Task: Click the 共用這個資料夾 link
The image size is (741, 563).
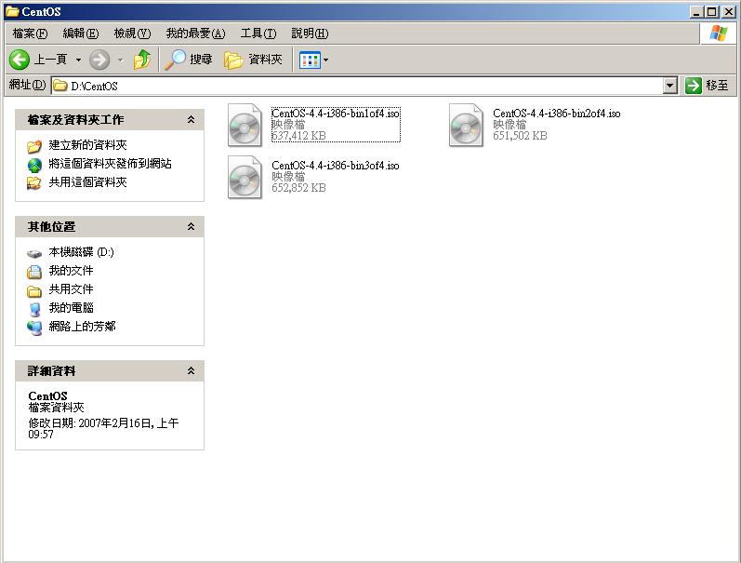Action: pos(88,182)
